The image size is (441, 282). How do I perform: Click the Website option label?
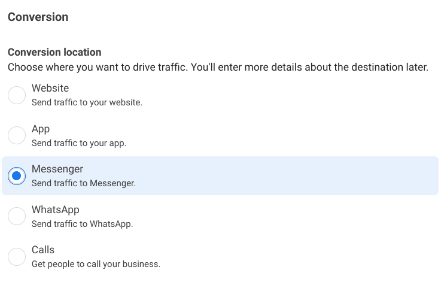[50, 88]
